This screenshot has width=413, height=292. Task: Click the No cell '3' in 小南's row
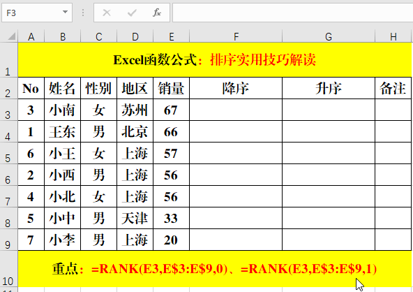pyautogui.click(x=31, y=110)
